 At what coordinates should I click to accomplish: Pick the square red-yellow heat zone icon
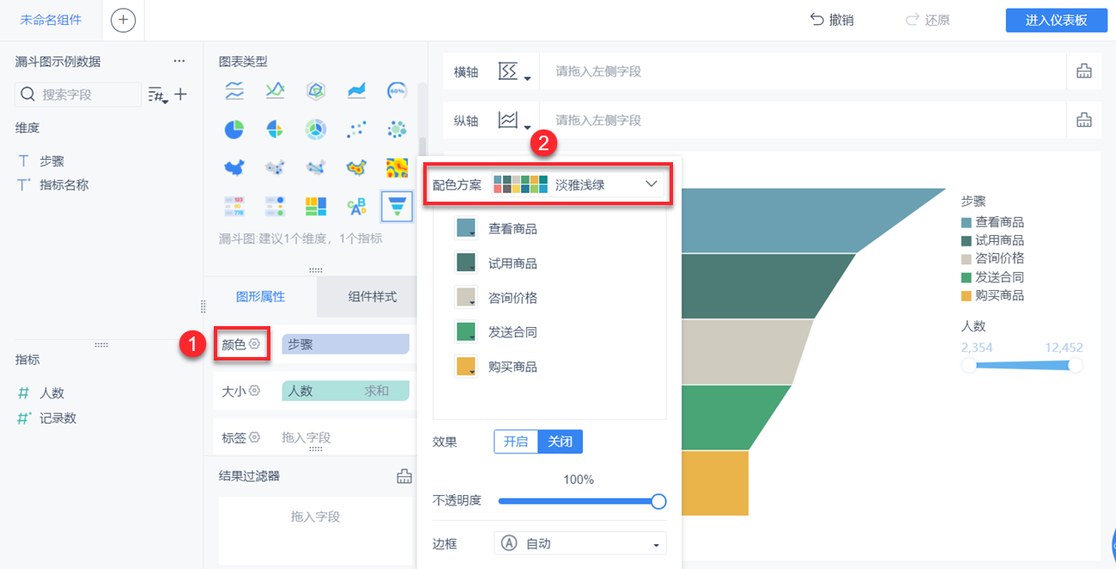click(397, 167)
